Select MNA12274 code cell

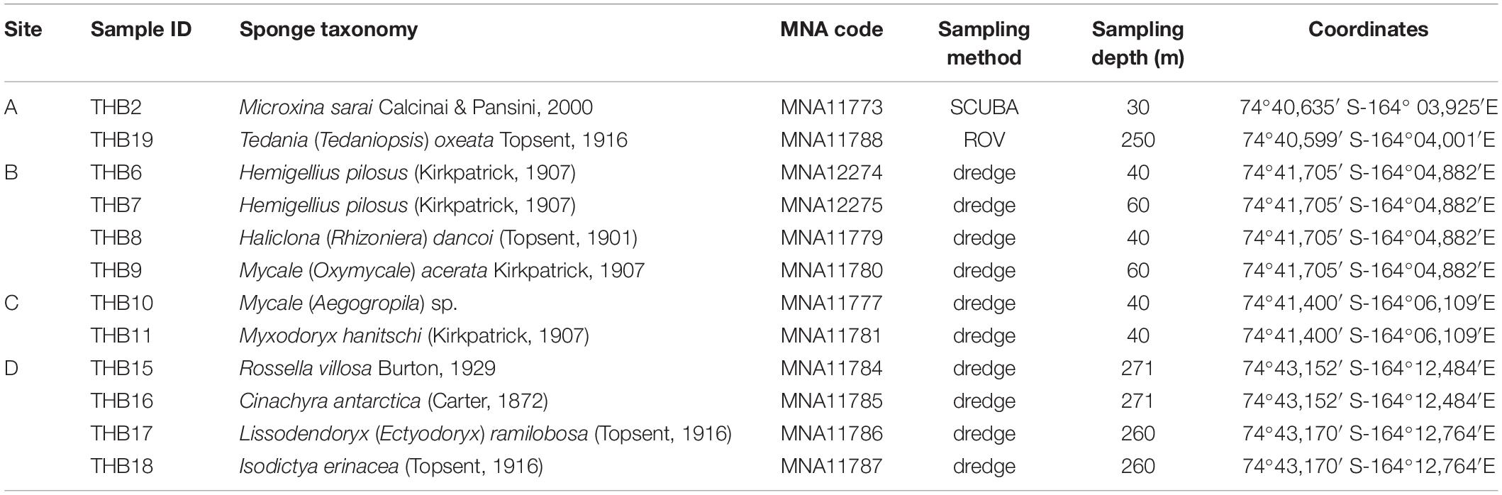point(832,172)
